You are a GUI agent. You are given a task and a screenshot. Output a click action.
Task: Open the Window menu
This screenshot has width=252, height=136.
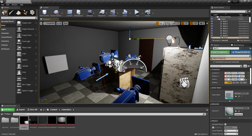point(15,5)
